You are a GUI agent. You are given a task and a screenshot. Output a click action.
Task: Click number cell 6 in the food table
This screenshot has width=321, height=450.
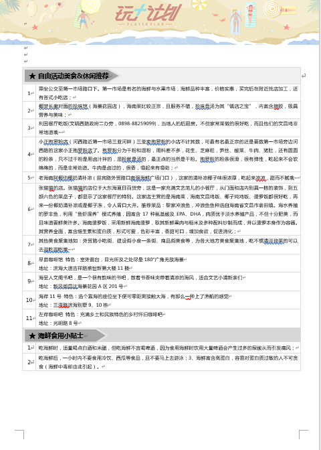[x=29, y=209]
